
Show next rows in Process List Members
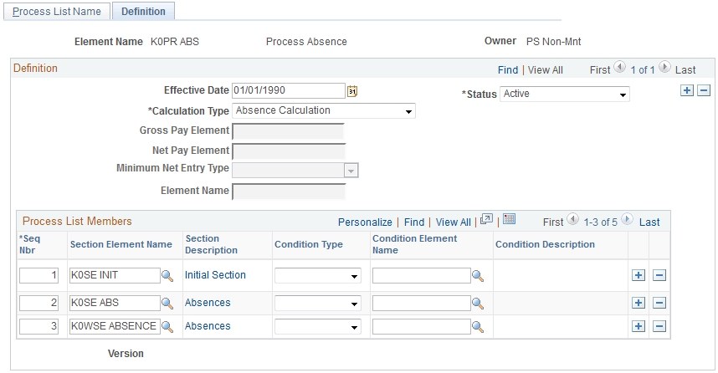click(x=628, y=222)
